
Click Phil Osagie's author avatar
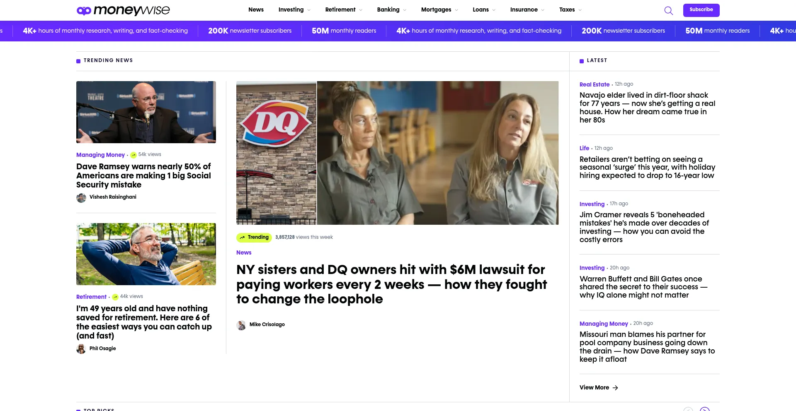[x=81, y=349]
